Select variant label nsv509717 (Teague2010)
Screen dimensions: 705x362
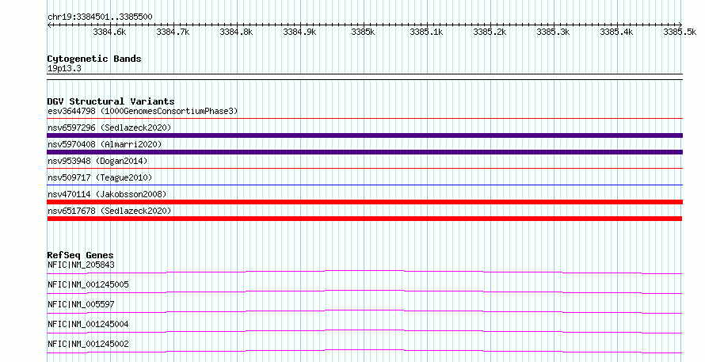tap(100, 177)
